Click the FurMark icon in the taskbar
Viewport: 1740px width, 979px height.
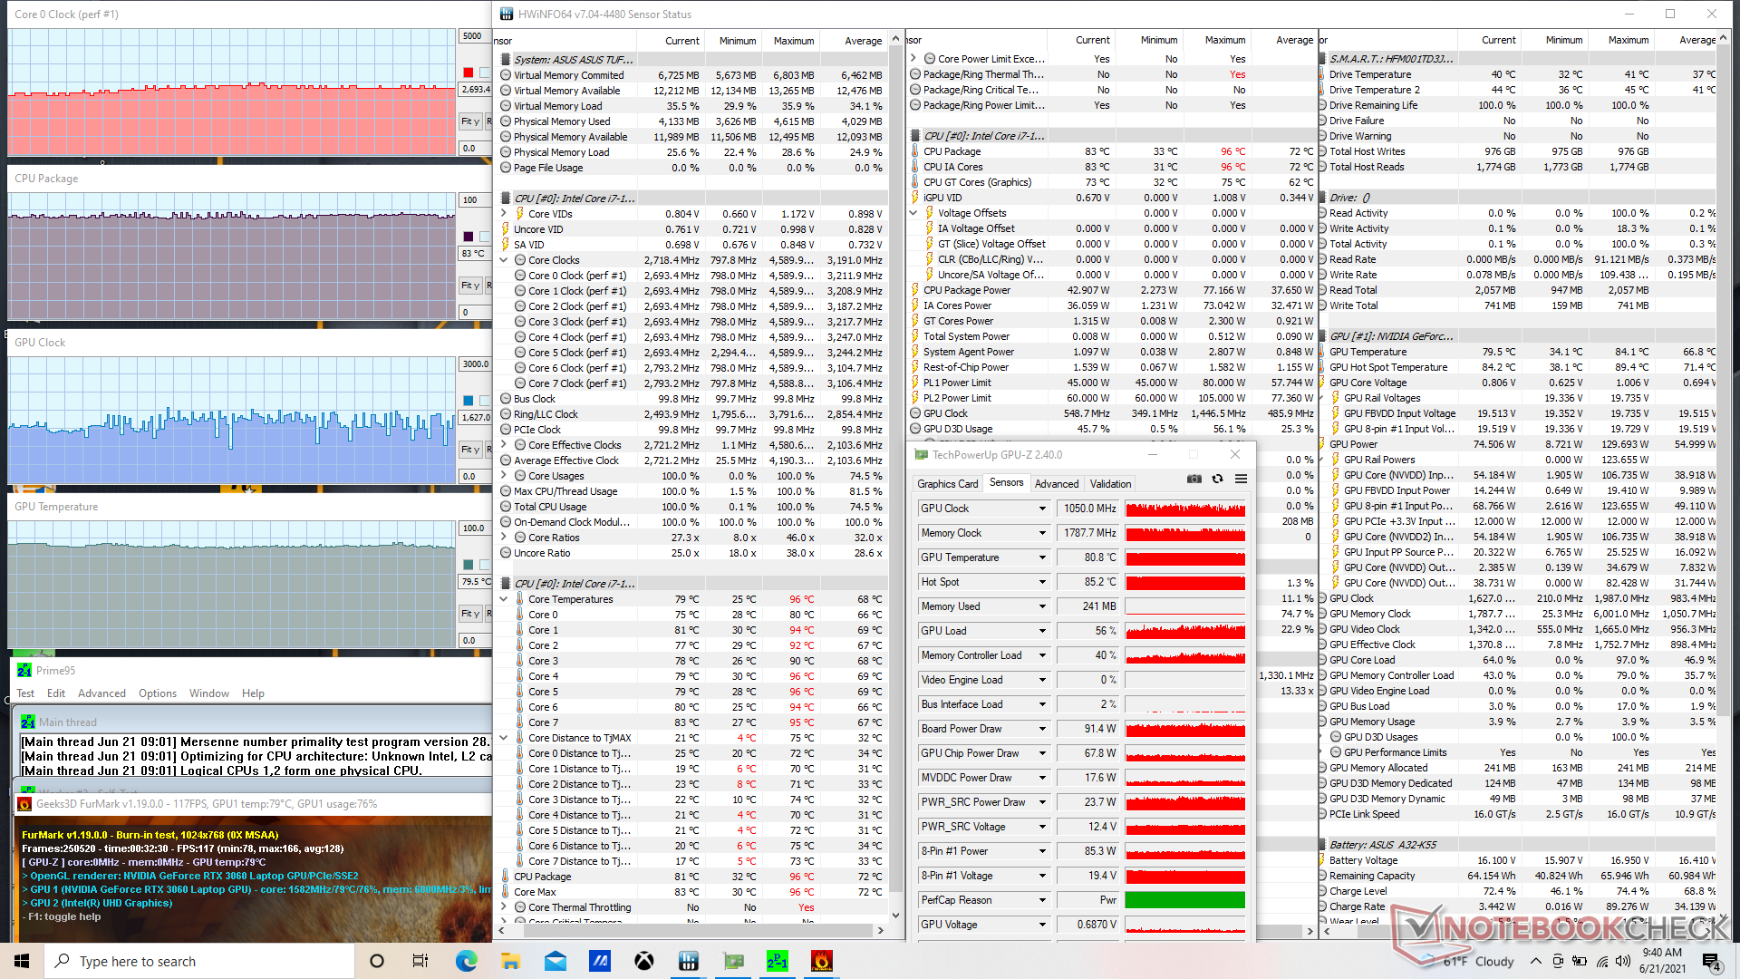(821, 961)
